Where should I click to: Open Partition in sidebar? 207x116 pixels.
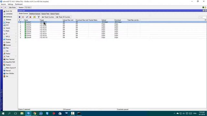click(x=8, y=65)
